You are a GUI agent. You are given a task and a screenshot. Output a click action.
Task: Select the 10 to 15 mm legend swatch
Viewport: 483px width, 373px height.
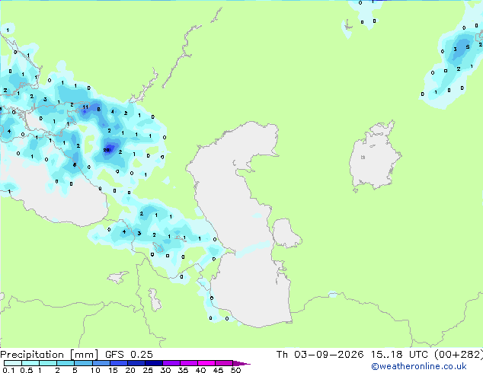click(x=101, y=363)
